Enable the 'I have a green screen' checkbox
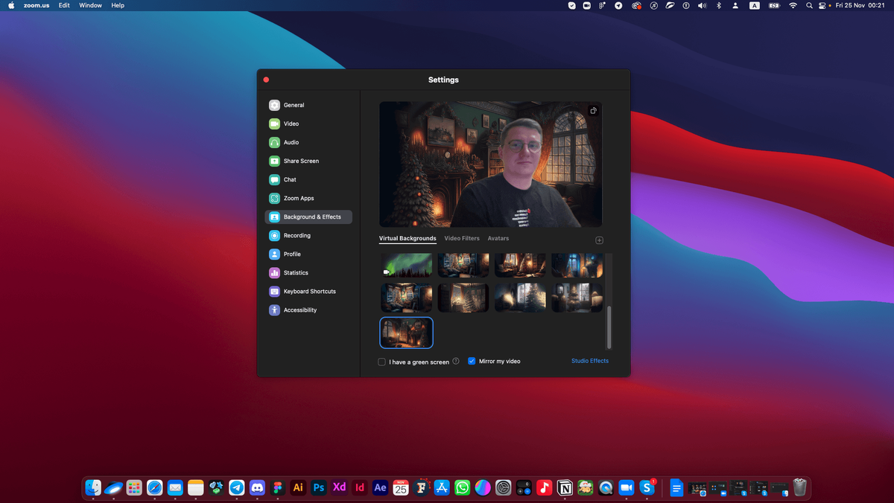Viewport: 894px width, 503px height. pos(381,362)
